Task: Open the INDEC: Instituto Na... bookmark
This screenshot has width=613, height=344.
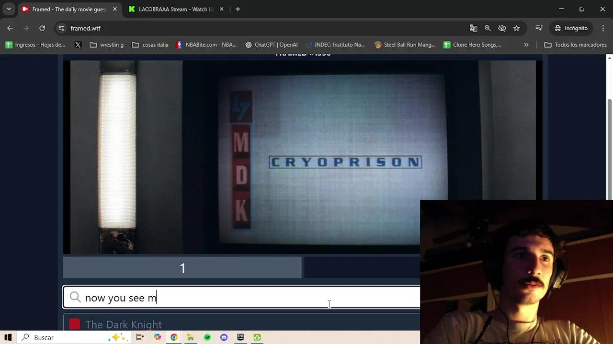Action: [335, 45]
